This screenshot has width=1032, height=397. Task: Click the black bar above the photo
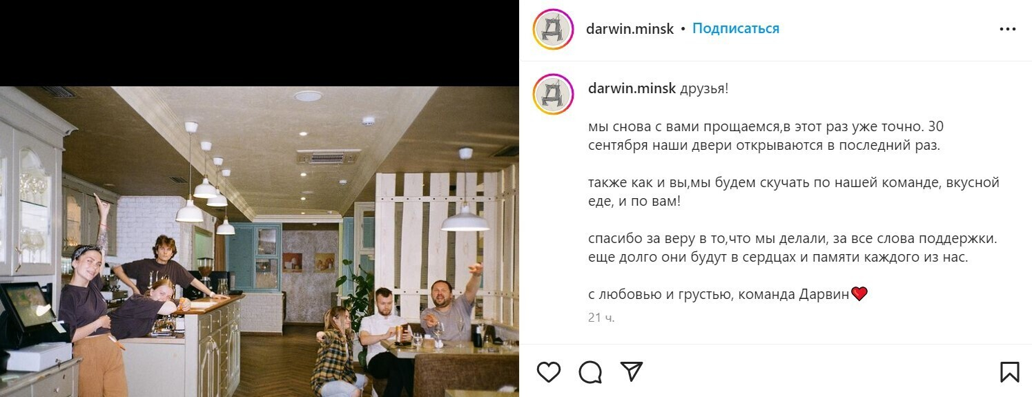[x=260, y=43]
